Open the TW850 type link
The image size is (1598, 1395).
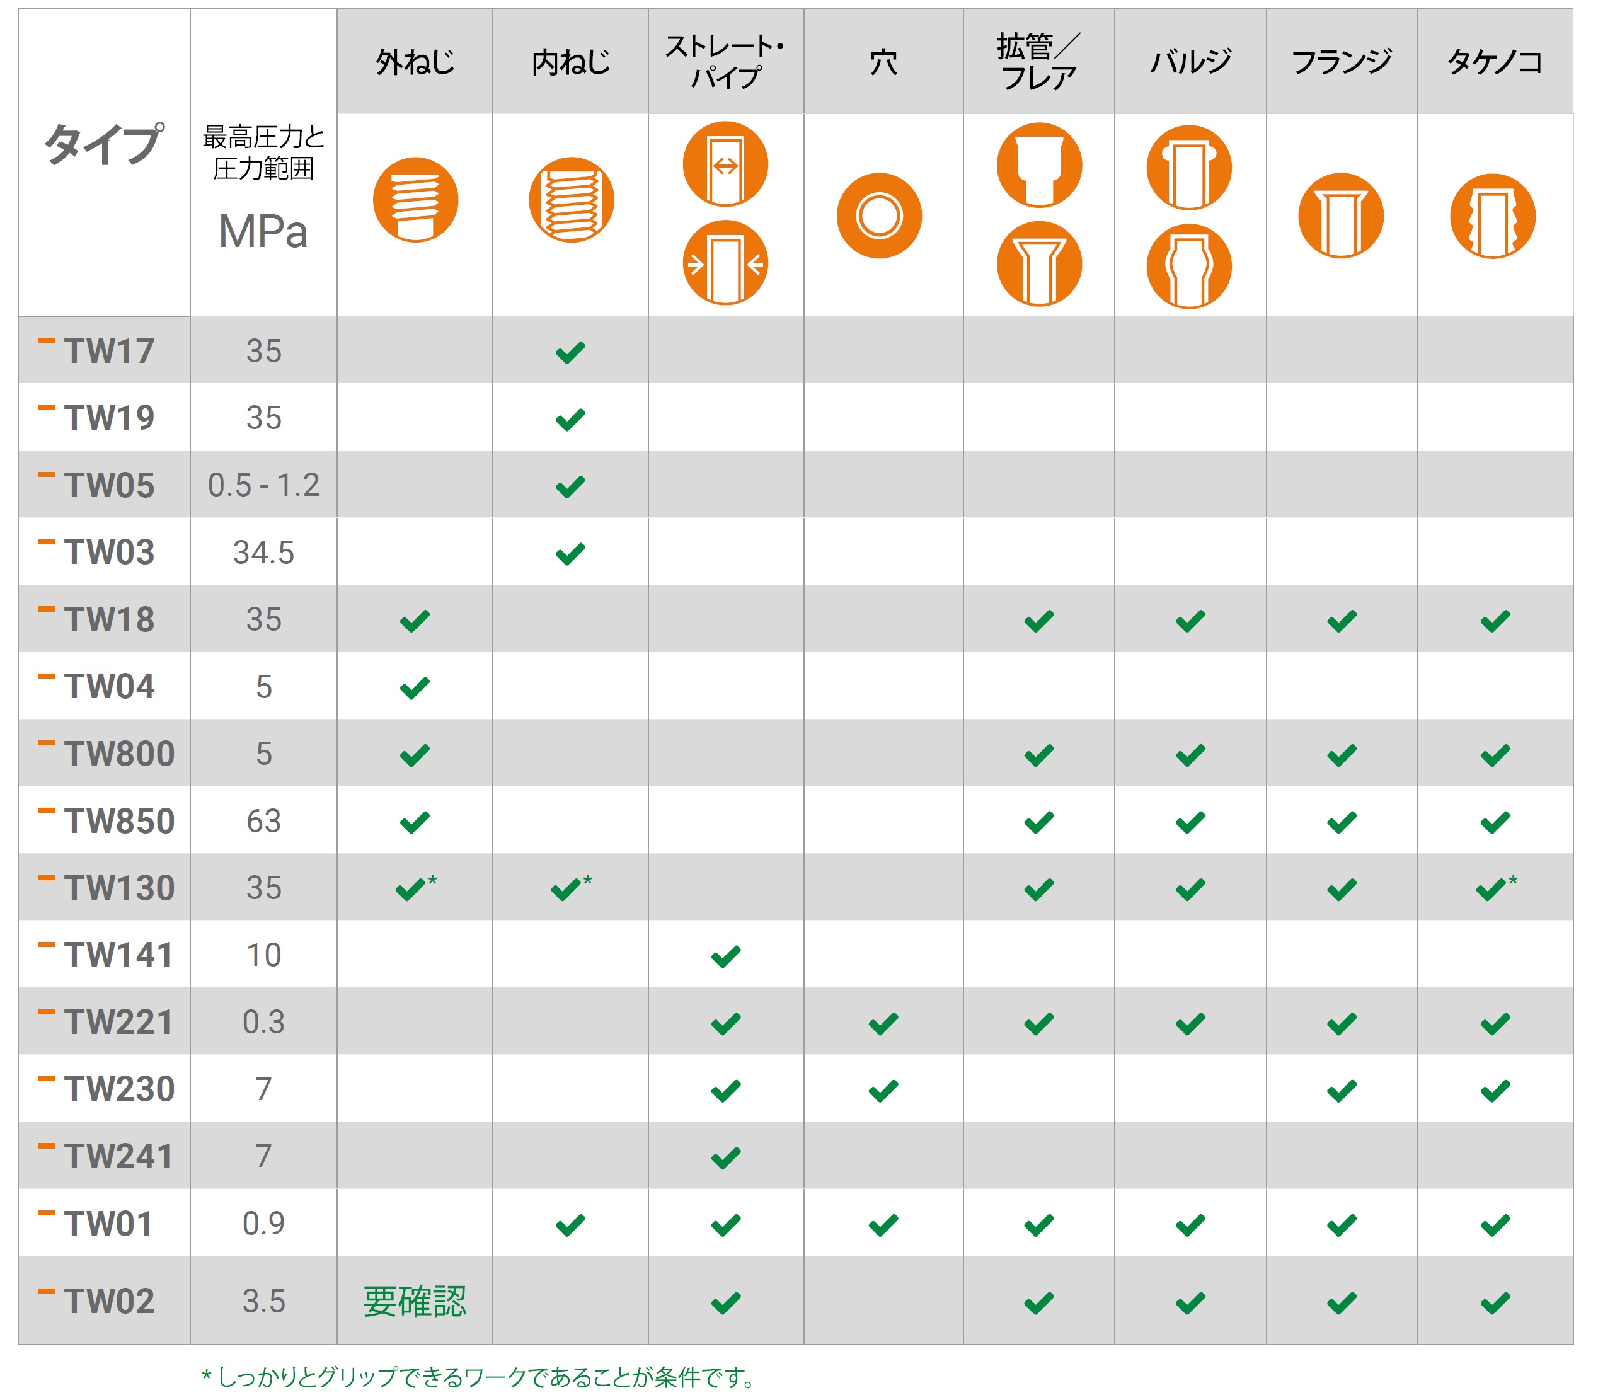pos(119,821)
